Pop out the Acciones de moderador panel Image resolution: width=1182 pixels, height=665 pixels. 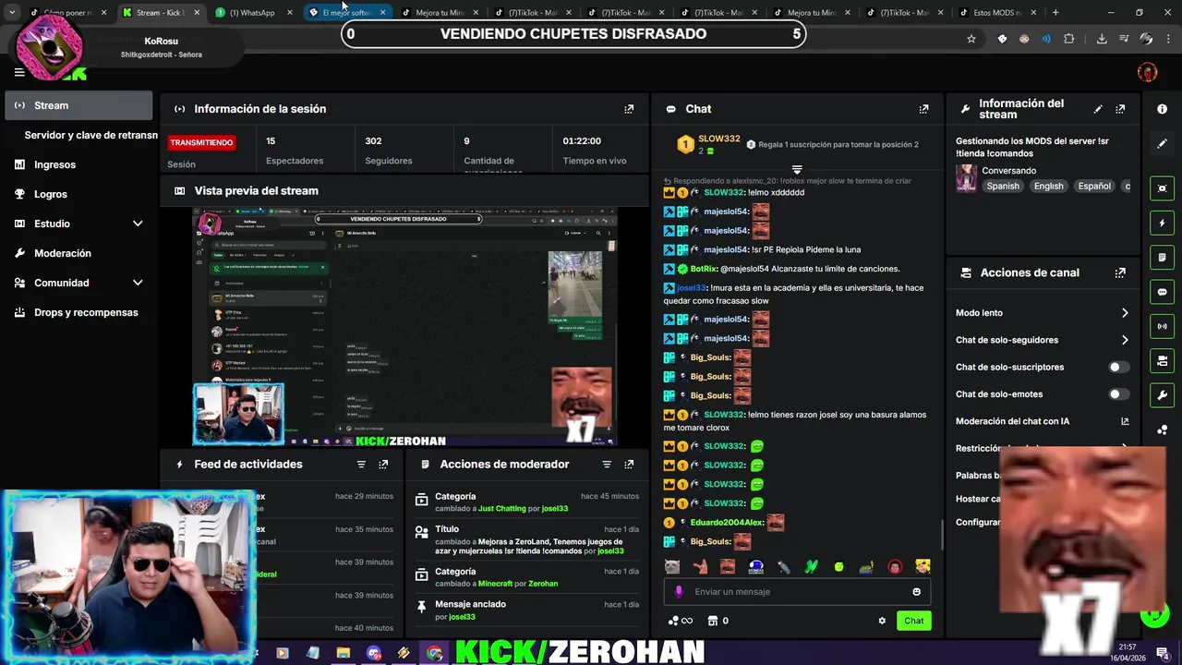pyautogui.click(x=629, y=465)
